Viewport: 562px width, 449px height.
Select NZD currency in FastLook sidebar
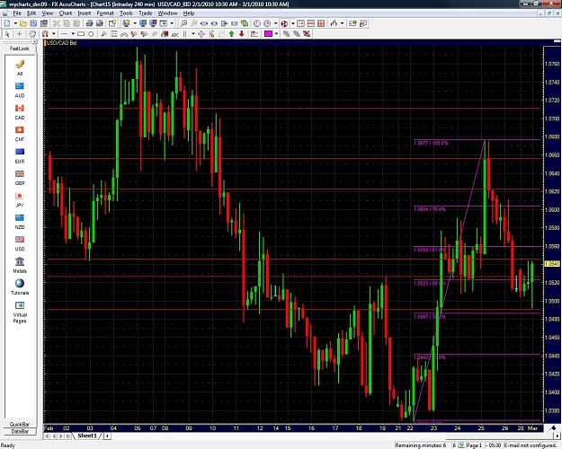tap(20, 222)
